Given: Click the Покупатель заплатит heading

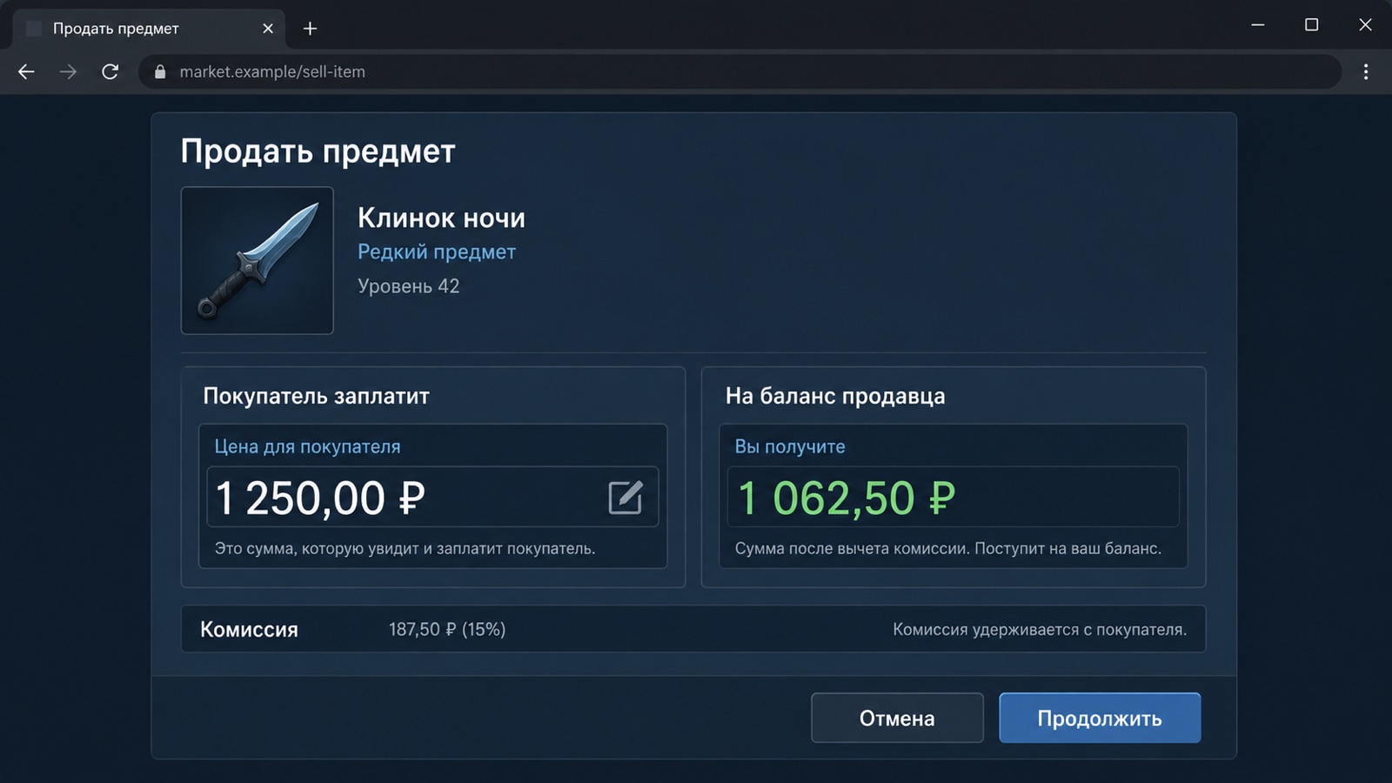Looking at the screenshot, I should pyautogui.click(x=316, y=396).
